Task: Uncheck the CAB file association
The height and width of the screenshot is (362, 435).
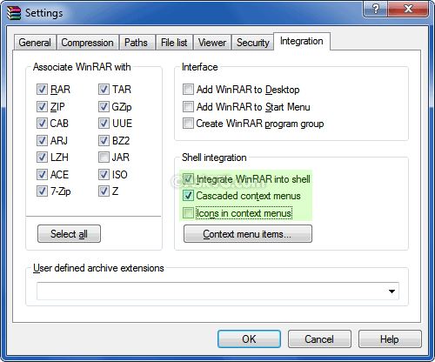Action: [42, 124]
